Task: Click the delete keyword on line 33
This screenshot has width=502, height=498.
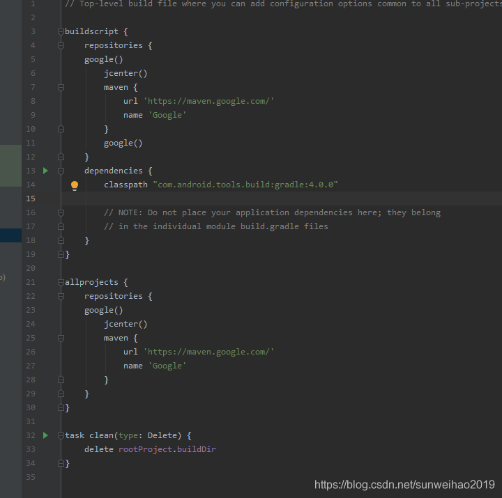Action: coord(98,449)
